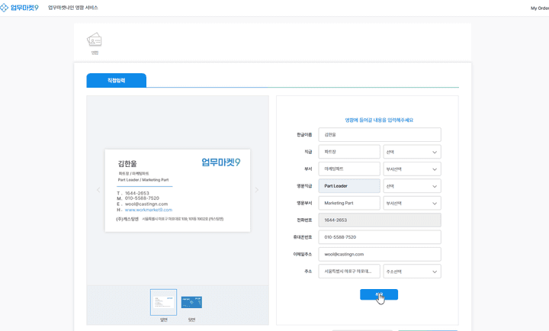This screenshot has height=331, width=549.
Task: Switch to the 직접입력 tab
Action: pos(116,80)
